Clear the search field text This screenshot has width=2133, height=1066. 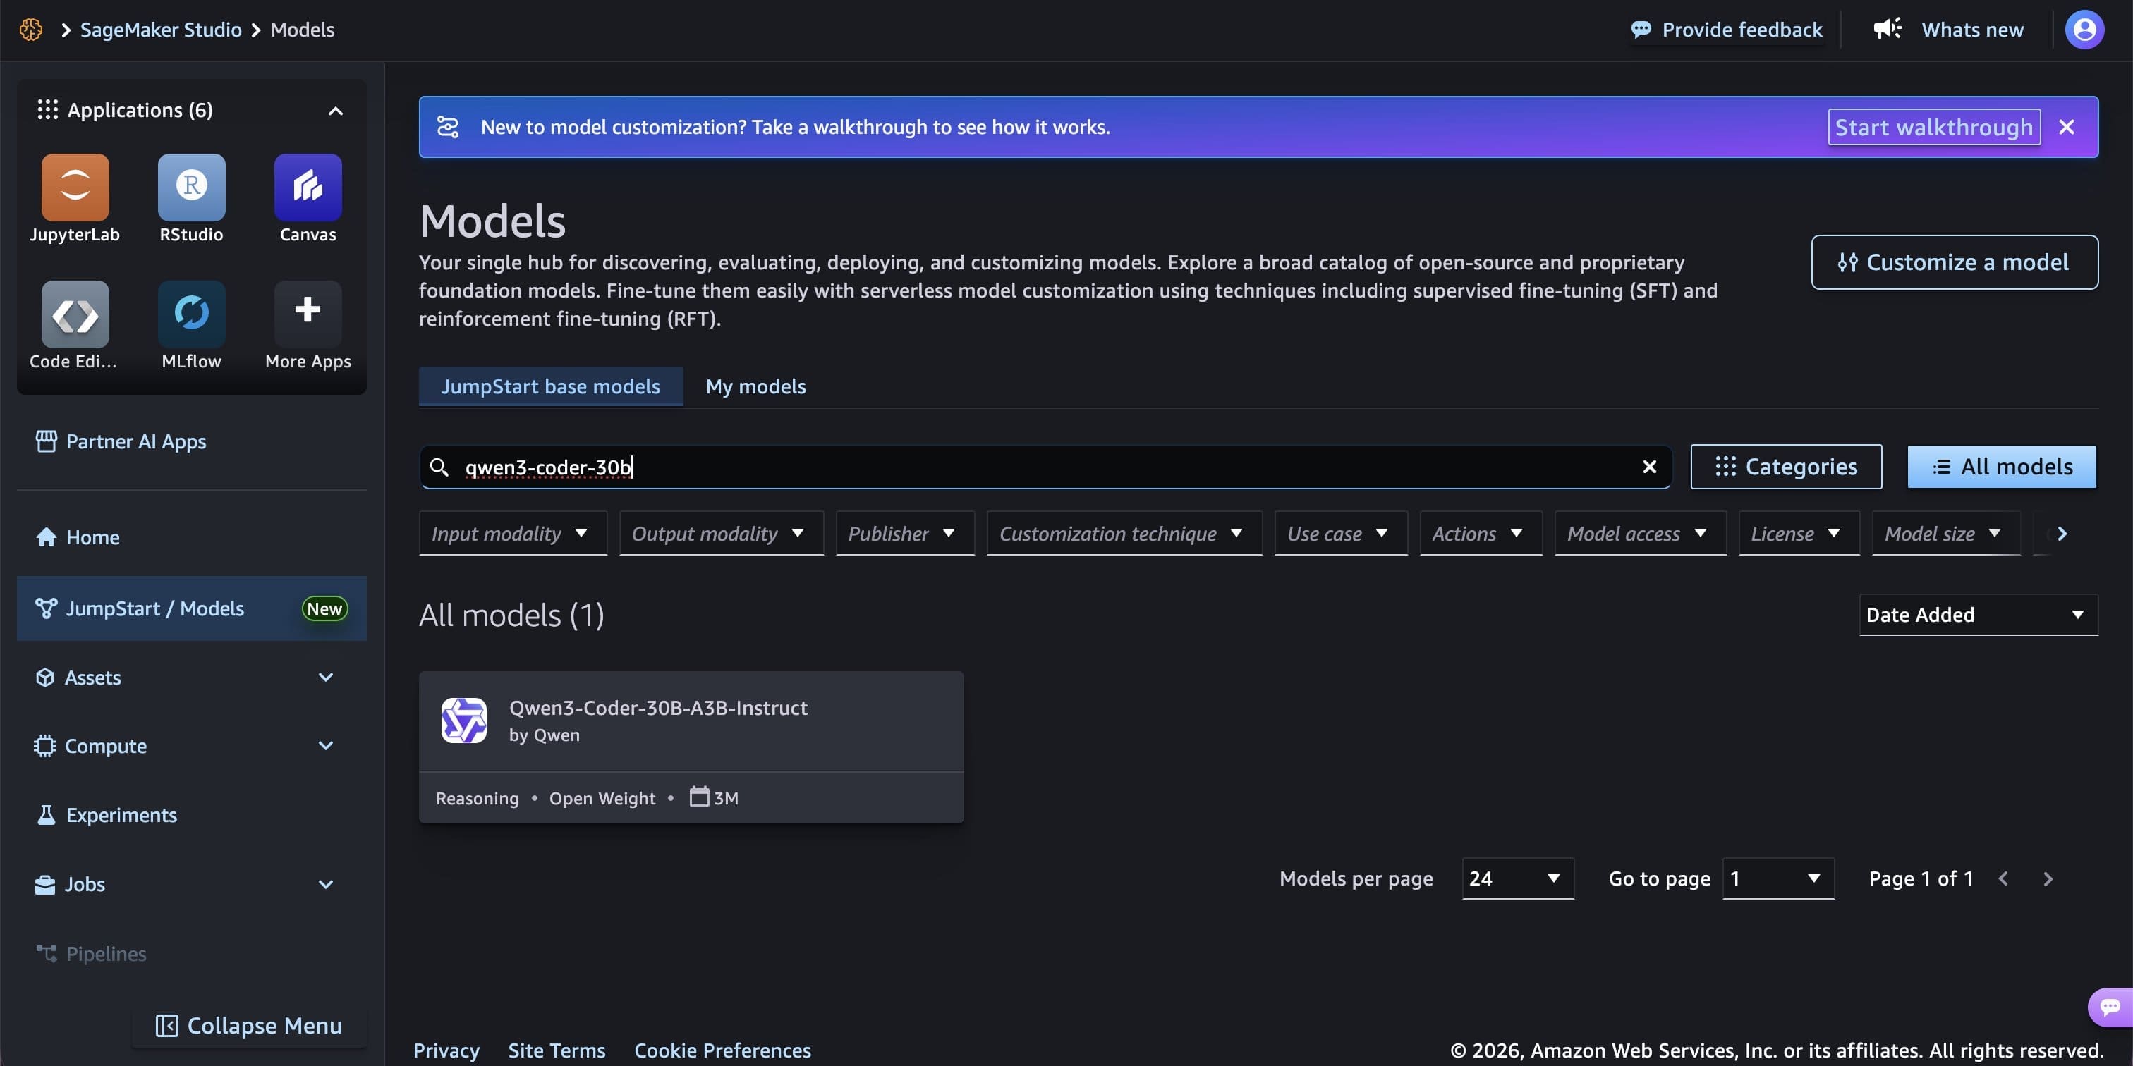(1649, 467)
